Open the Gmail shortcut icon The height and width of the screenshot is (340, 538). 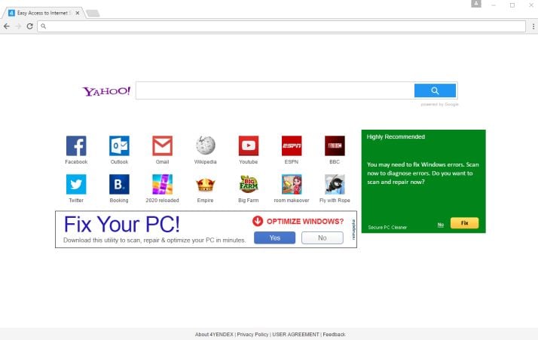click(x=162, y=145)
